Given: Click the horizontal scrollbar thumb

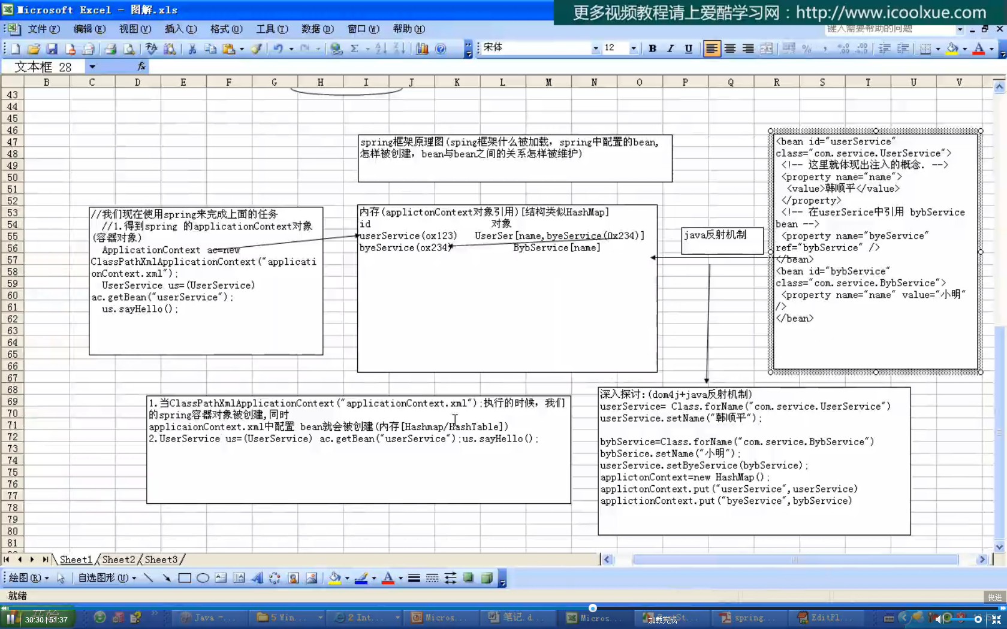Looking at the screenshot, I should (795, 560).
